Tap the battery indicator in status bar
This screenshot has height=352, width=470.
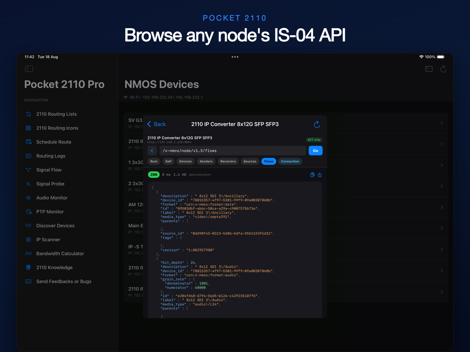pyautogui.click(x=441, y=57)
